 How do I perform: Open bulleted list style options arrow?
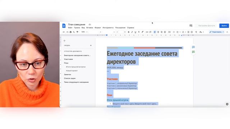click(x=180, y=32)
